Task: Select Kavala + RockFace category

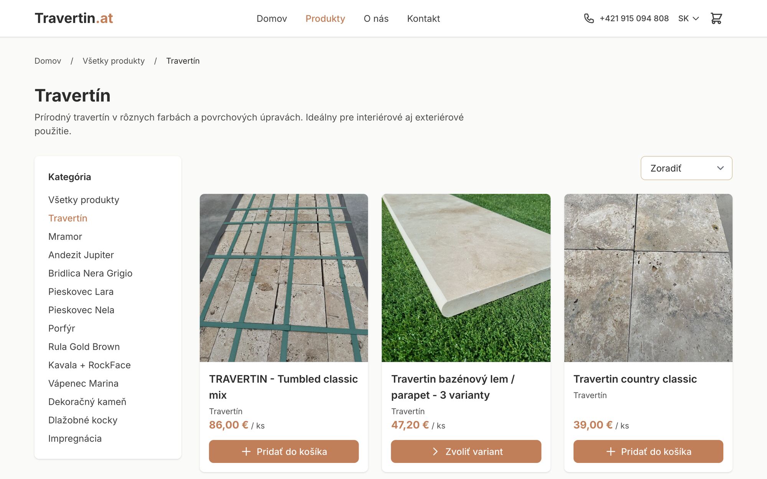Action: 89,365
